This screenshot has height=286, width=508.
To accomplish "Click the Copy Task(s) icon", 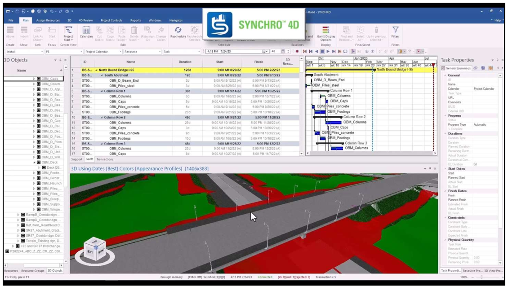I will pyautogui.click(x=110, y=31).
